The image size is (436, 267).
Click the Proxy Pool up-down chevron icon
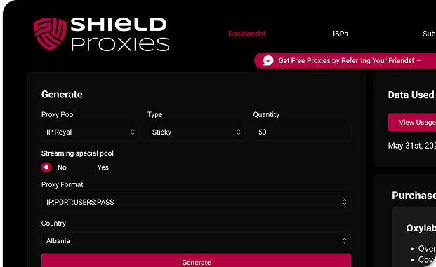coord(133,132)
